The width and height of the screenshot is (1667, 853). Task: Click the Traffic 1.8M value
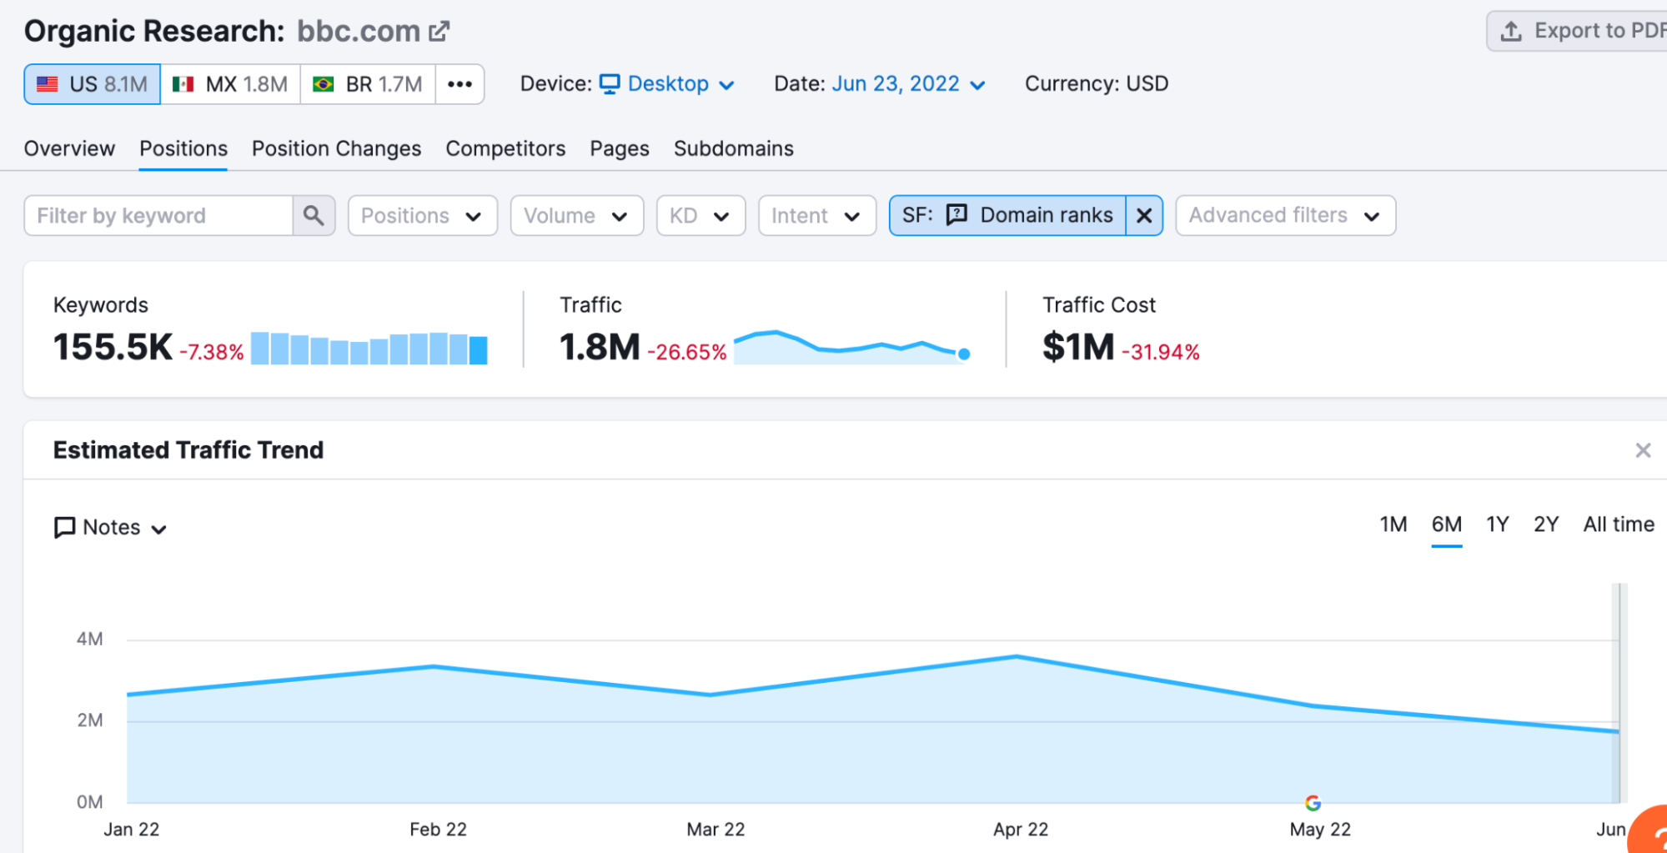click(x=600, y=348)
